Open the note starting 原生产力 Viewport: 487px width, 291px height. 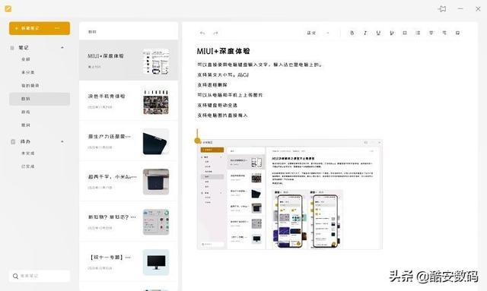pyautogui.click(x=129, y=141)
